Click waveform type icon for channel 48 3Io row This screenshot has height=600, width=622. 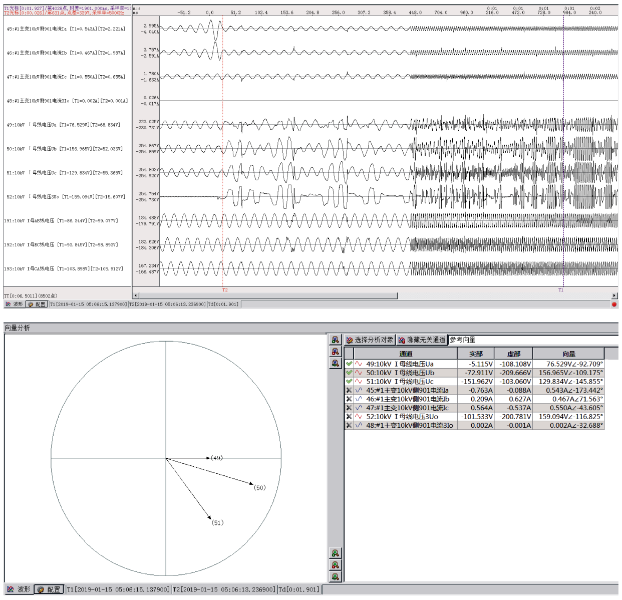pyautogui.click(x=359, y=425)
